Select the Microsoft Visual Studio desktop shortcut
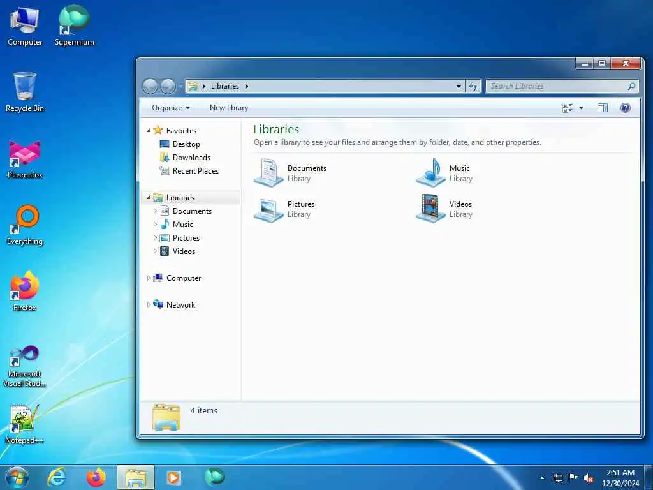The width and height of the screenshot is (653, 490). click(x=25, y=366)
